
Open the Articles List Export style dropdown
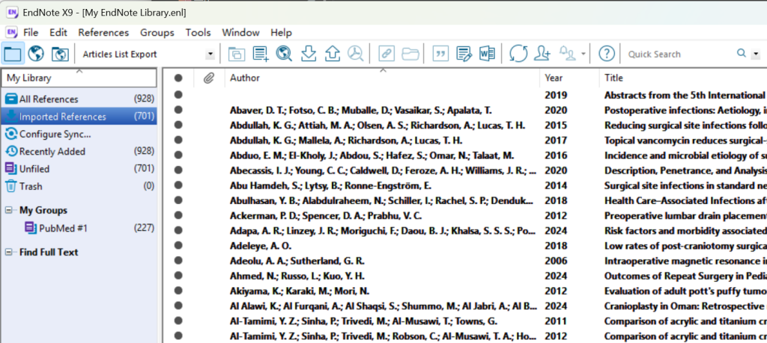pos(210,55)
